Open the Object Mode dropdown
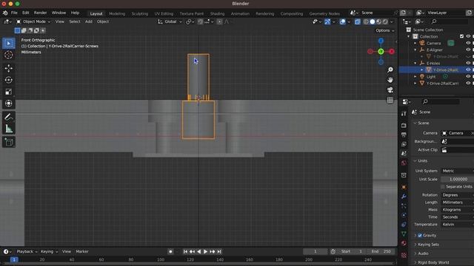 coord(33,21)
